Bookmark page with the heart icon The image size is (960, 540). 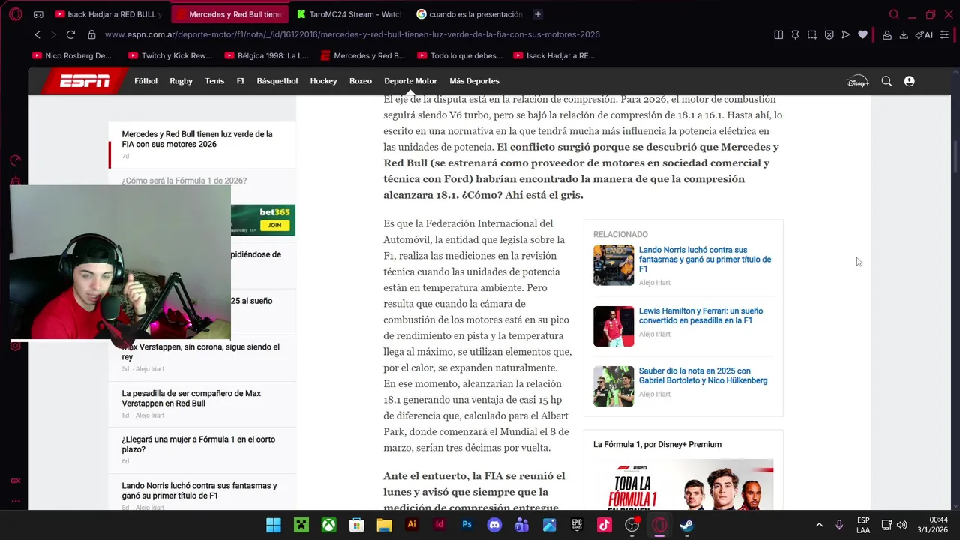coord(862,34)
